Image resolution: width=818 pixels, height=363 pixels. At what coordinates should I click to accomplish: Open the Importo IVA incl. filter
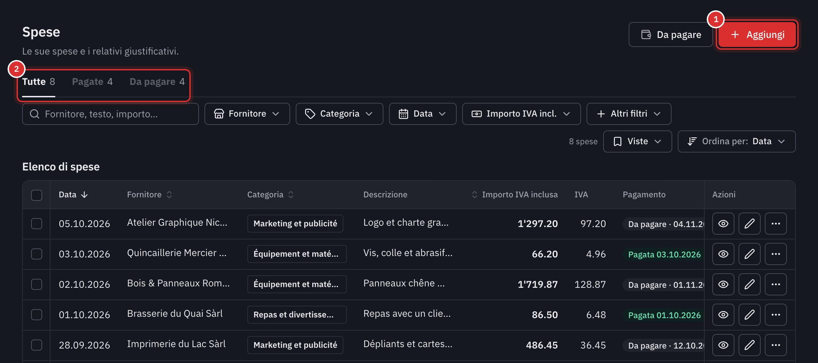pos(521,114)
